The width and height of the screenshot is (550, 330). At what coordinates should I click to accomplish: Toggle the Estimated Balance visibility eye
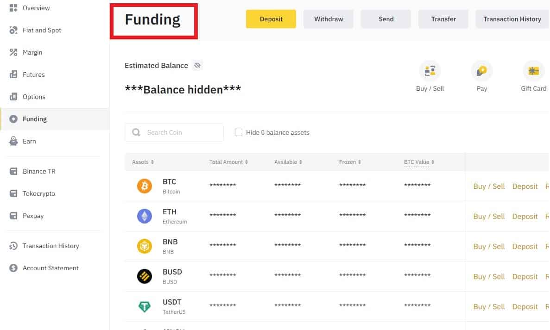(x=197, y=65)
